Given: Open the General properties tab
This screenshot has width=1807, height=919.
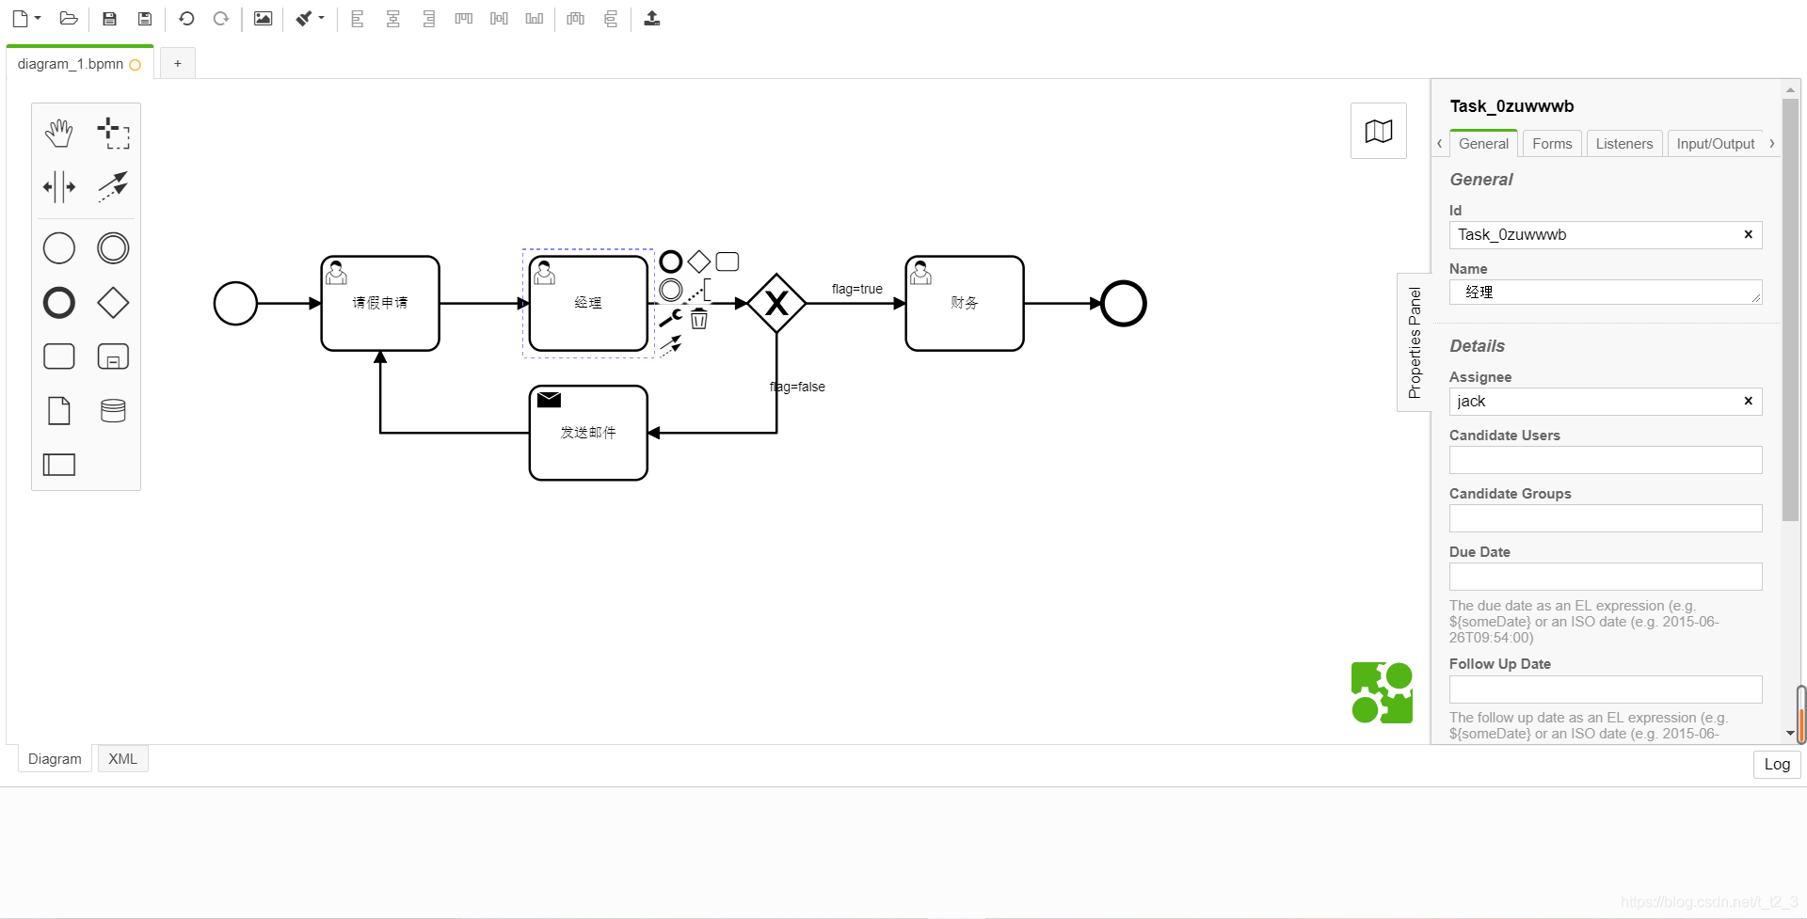Looking at the screenshot, I should point(1483,144).
